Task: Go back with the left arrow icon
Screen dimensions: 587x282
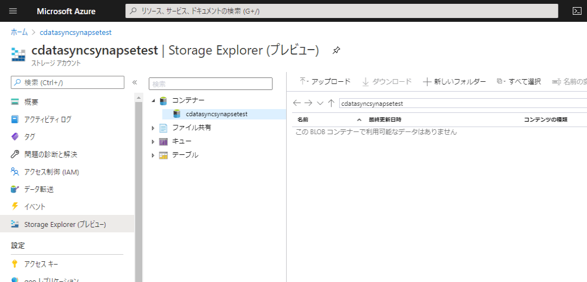Action: (x=297, y=103)
